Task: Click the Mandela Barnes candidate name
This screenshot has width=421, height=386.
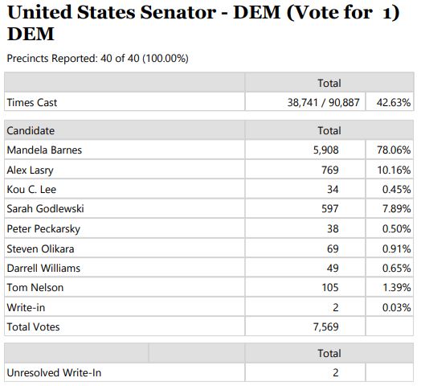Action: click(x=44, y=150)
